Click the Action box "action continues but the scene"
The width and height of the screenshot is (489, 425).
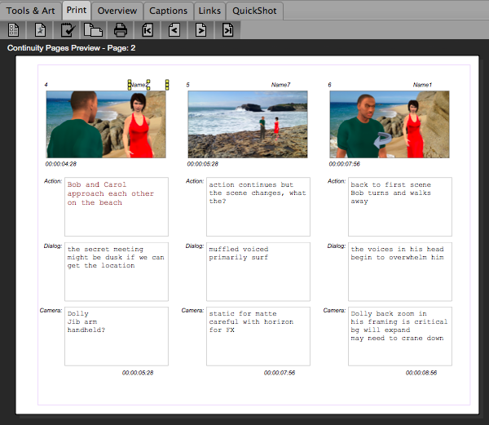point(258,206)
